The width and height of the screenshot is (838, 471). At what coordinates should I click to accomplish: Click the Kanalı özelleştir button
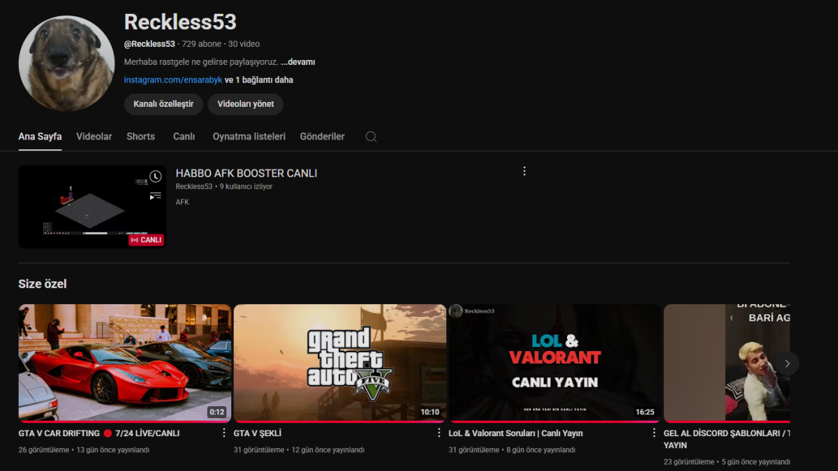click(x=163, y=104)
